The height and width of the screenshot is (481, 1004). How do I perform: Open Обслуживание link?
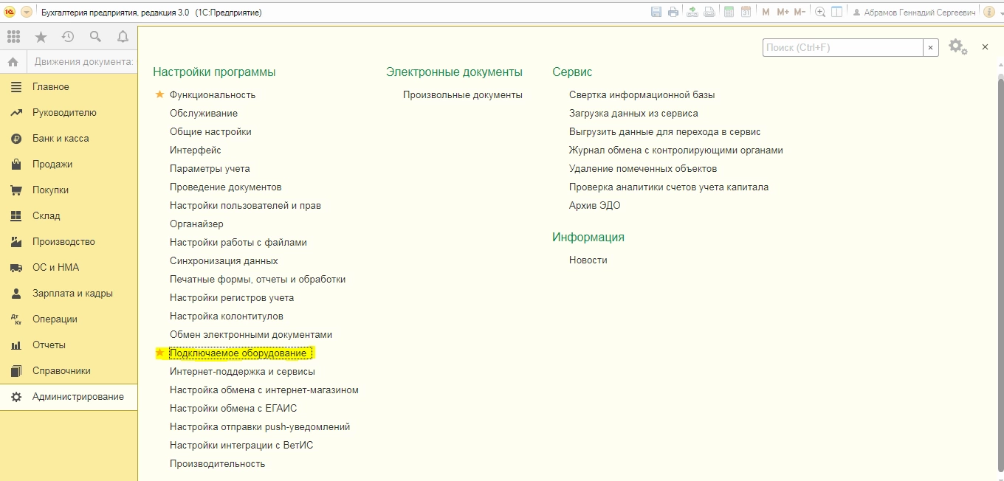point(204,113)
